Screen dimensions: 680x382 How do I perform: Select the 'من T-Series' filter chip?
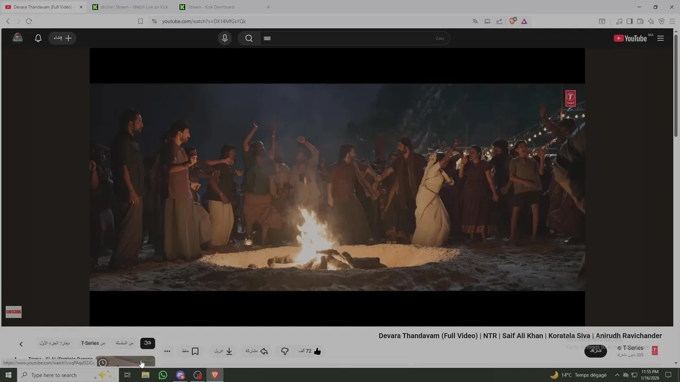pyautogui.click(x=93, y=343)
